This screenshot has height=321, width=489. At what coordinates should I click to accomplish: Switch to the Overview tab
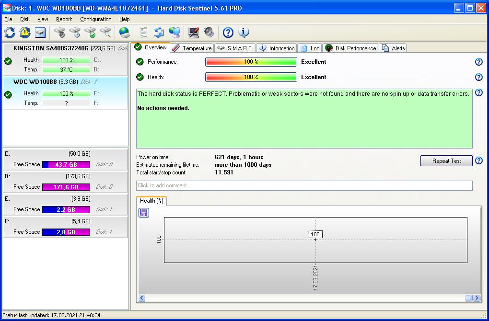(151, 47)
